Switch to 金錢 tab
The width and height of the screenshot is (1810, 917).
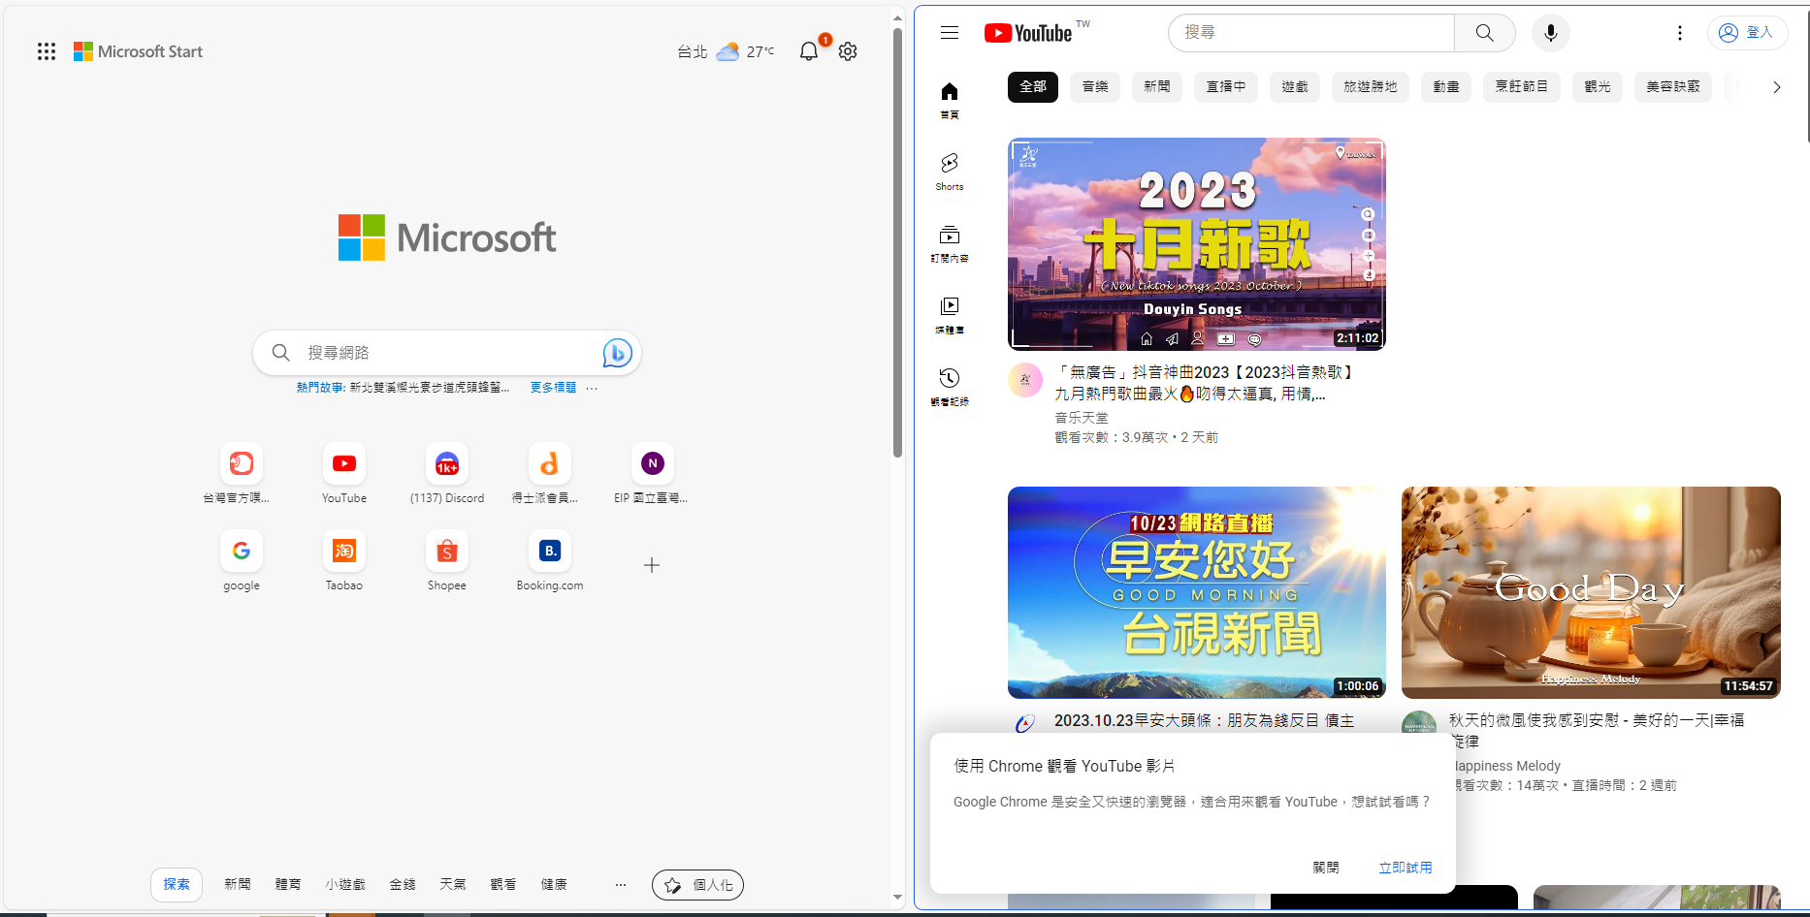(x=403, y=884)
